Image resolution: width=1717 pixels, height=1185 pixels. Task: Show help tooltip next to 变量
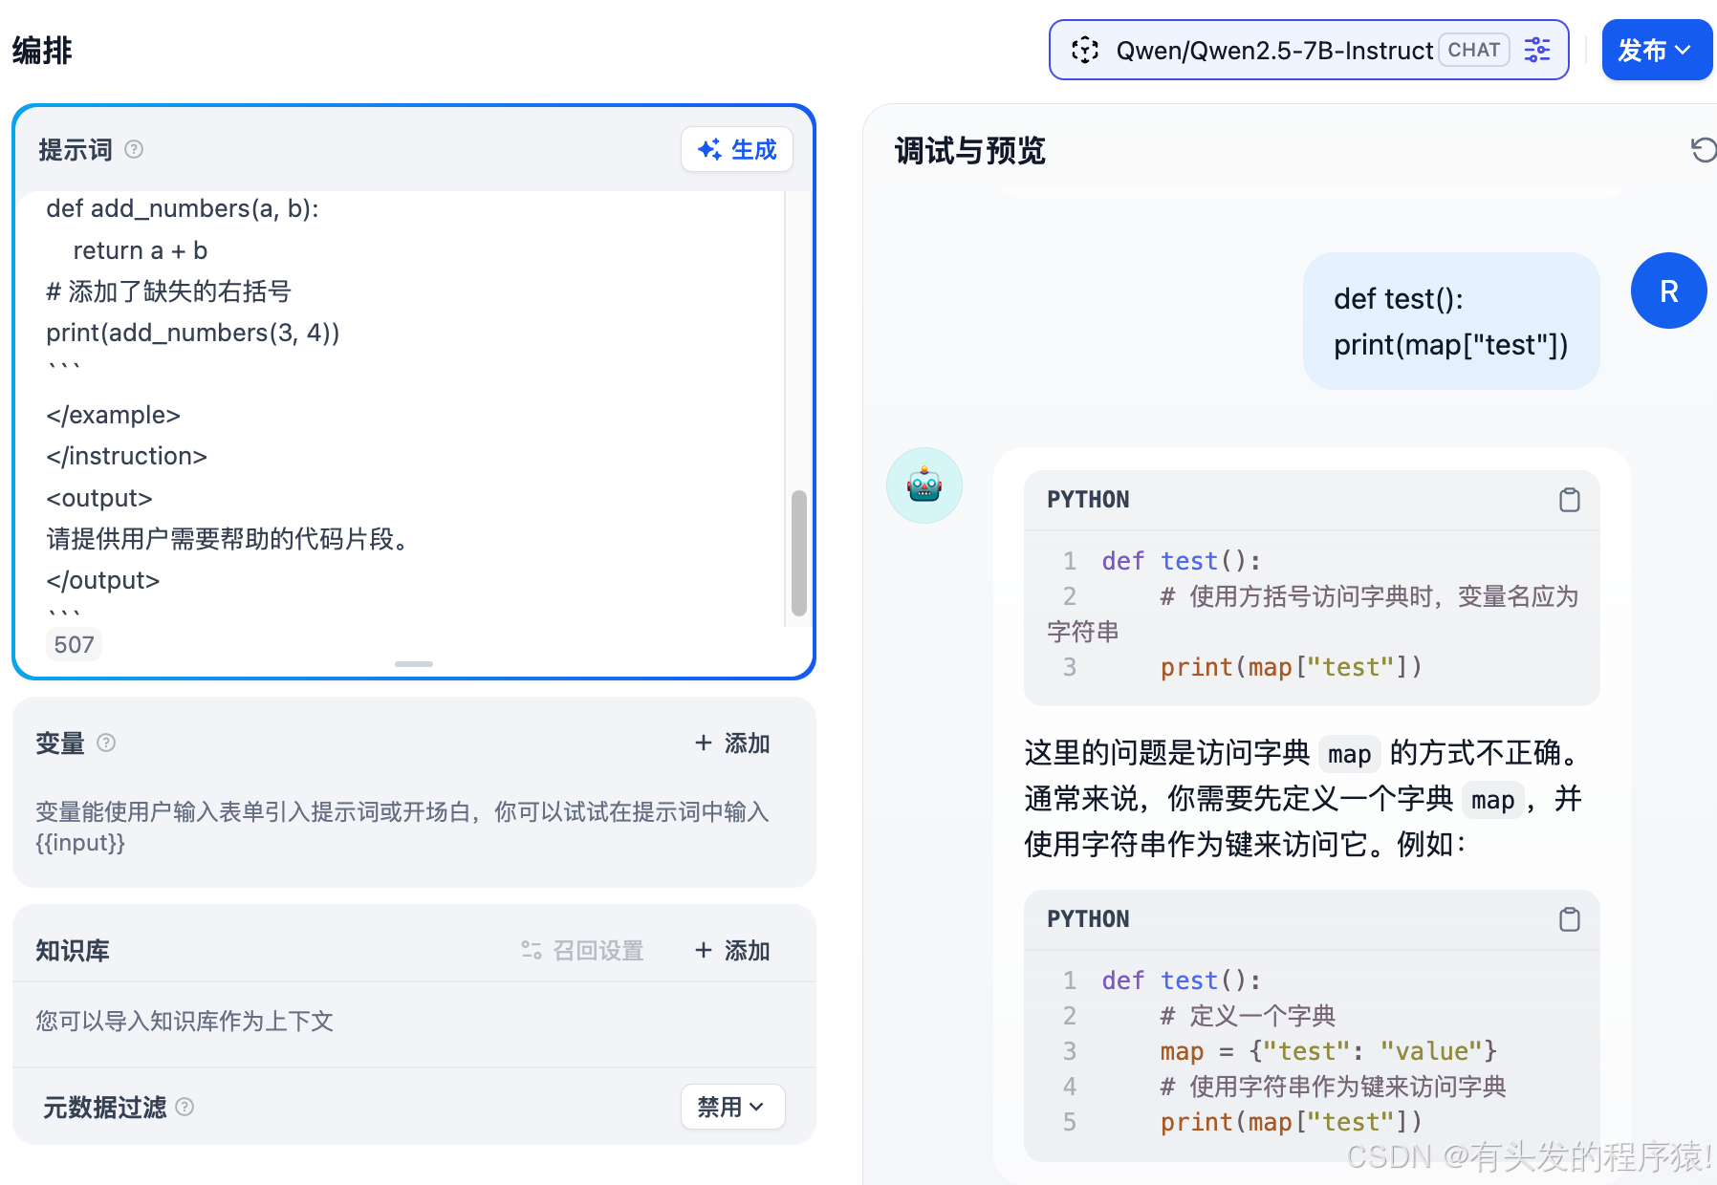[106, 743]
